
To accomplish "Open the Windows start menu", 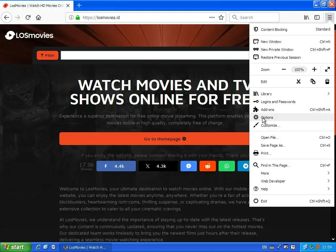I will 15,247.
